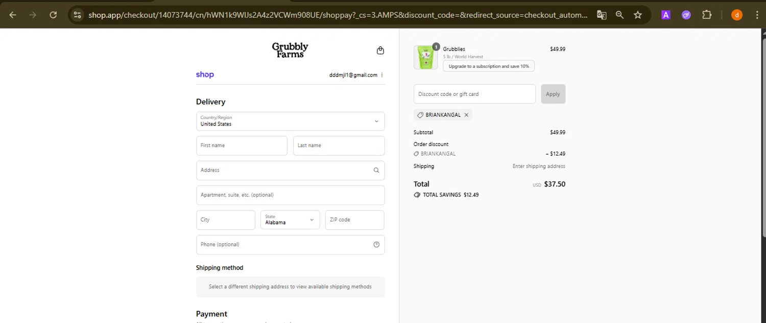Screen dimensions: 766x323
Task: Click the Grubblies product name
Action: click(x=454, y=49)
